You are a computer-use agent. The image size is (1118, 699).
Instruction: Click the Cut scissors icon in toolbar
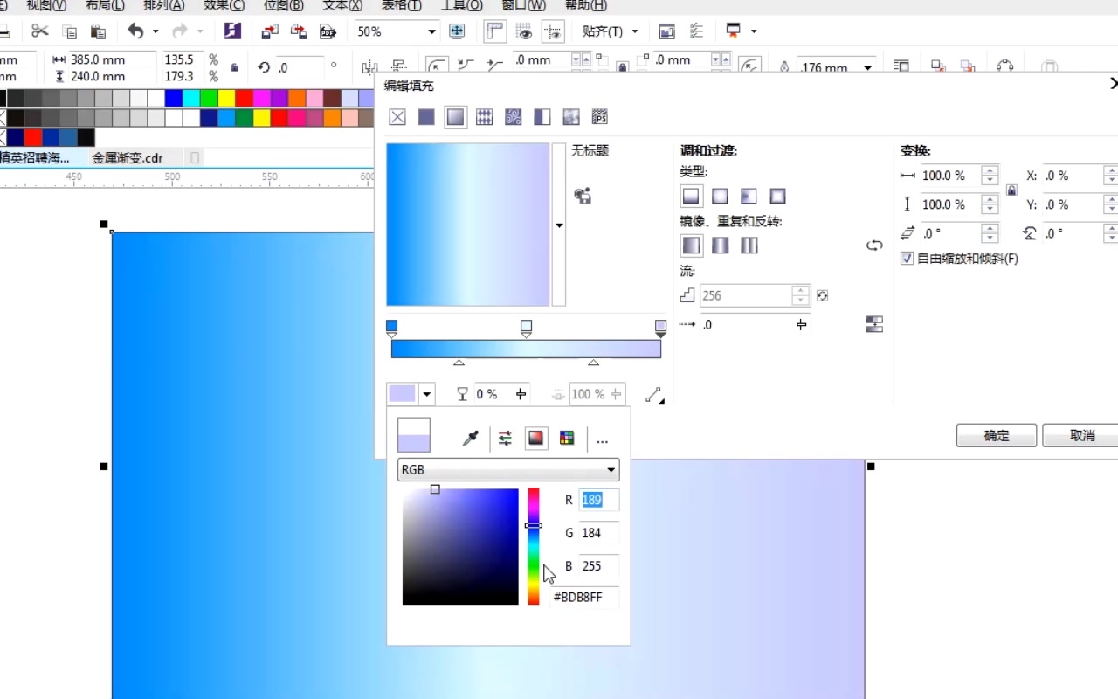pyautogui.click(x=39, y=31)
